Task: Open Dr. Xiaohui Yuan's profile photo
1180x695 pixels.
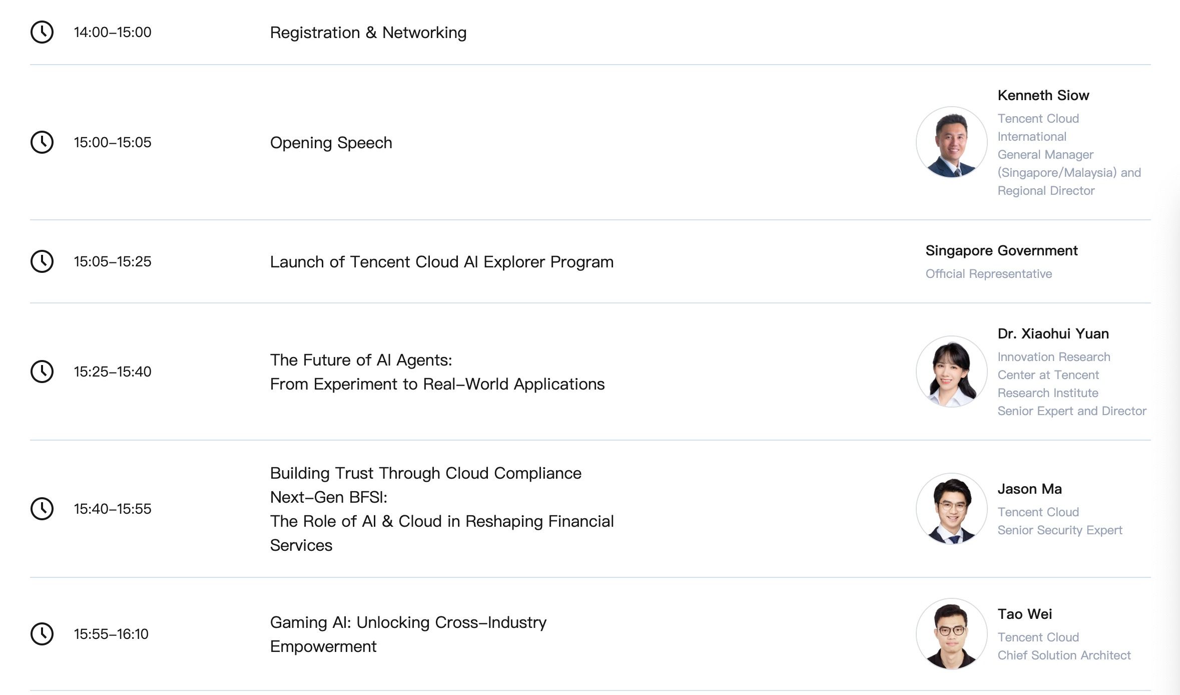Action: 951,372
